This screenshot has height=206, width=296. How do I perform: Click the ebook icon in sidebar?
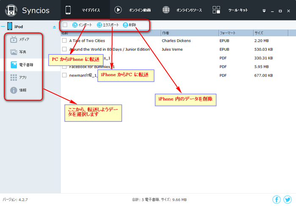pyautogui.click(x=14, y=65)
